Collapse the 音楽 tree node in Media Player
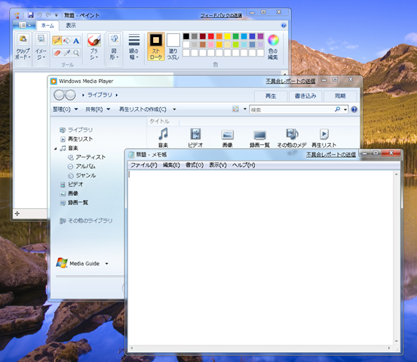The height and width of the screenshot is (362, 417). click(x=56, y=149)
